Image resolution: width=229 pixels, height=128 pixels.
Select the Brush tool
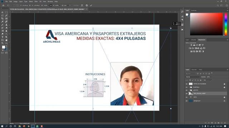coord(3,25)
